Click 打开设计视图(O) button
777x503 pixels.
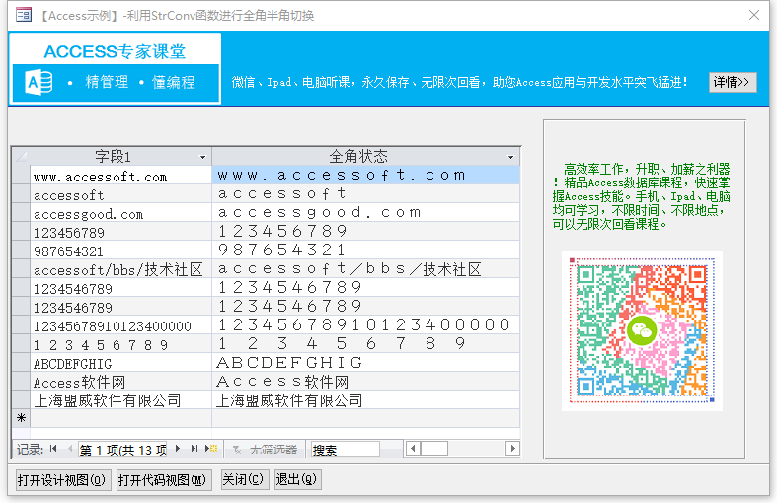pos(61,480)
